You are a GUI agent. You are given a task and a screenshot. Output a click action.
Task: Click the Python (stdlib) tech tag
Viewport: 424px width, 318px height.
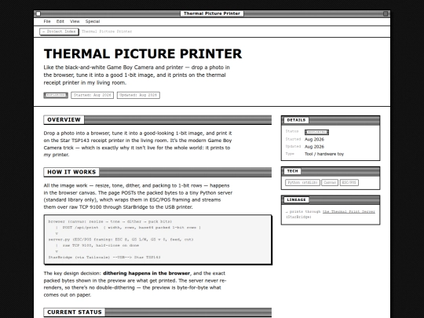point(302,182)
